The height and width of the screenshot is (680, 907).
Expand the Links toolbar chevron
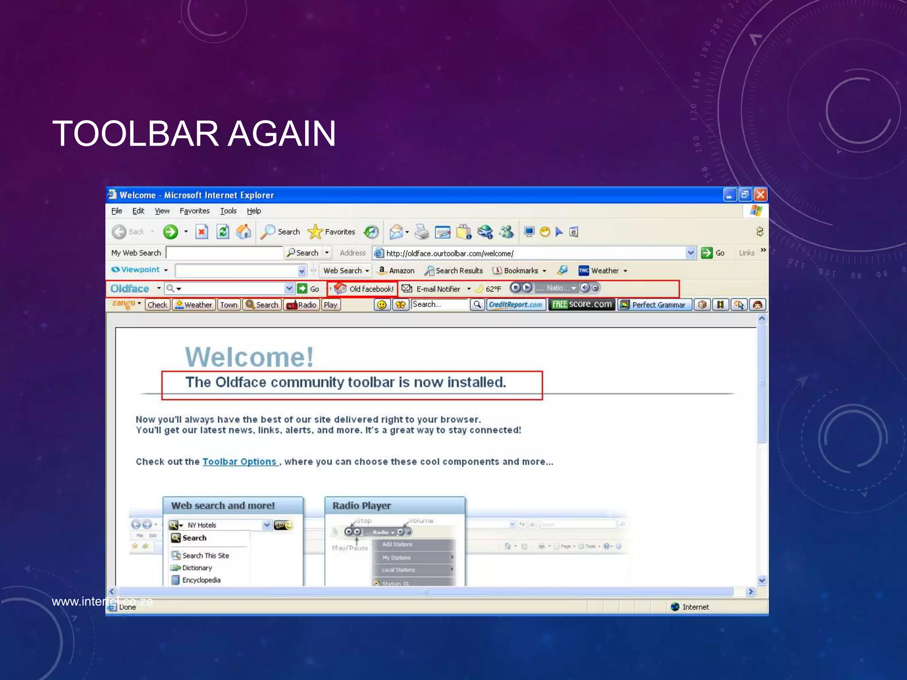coord(763,250)
